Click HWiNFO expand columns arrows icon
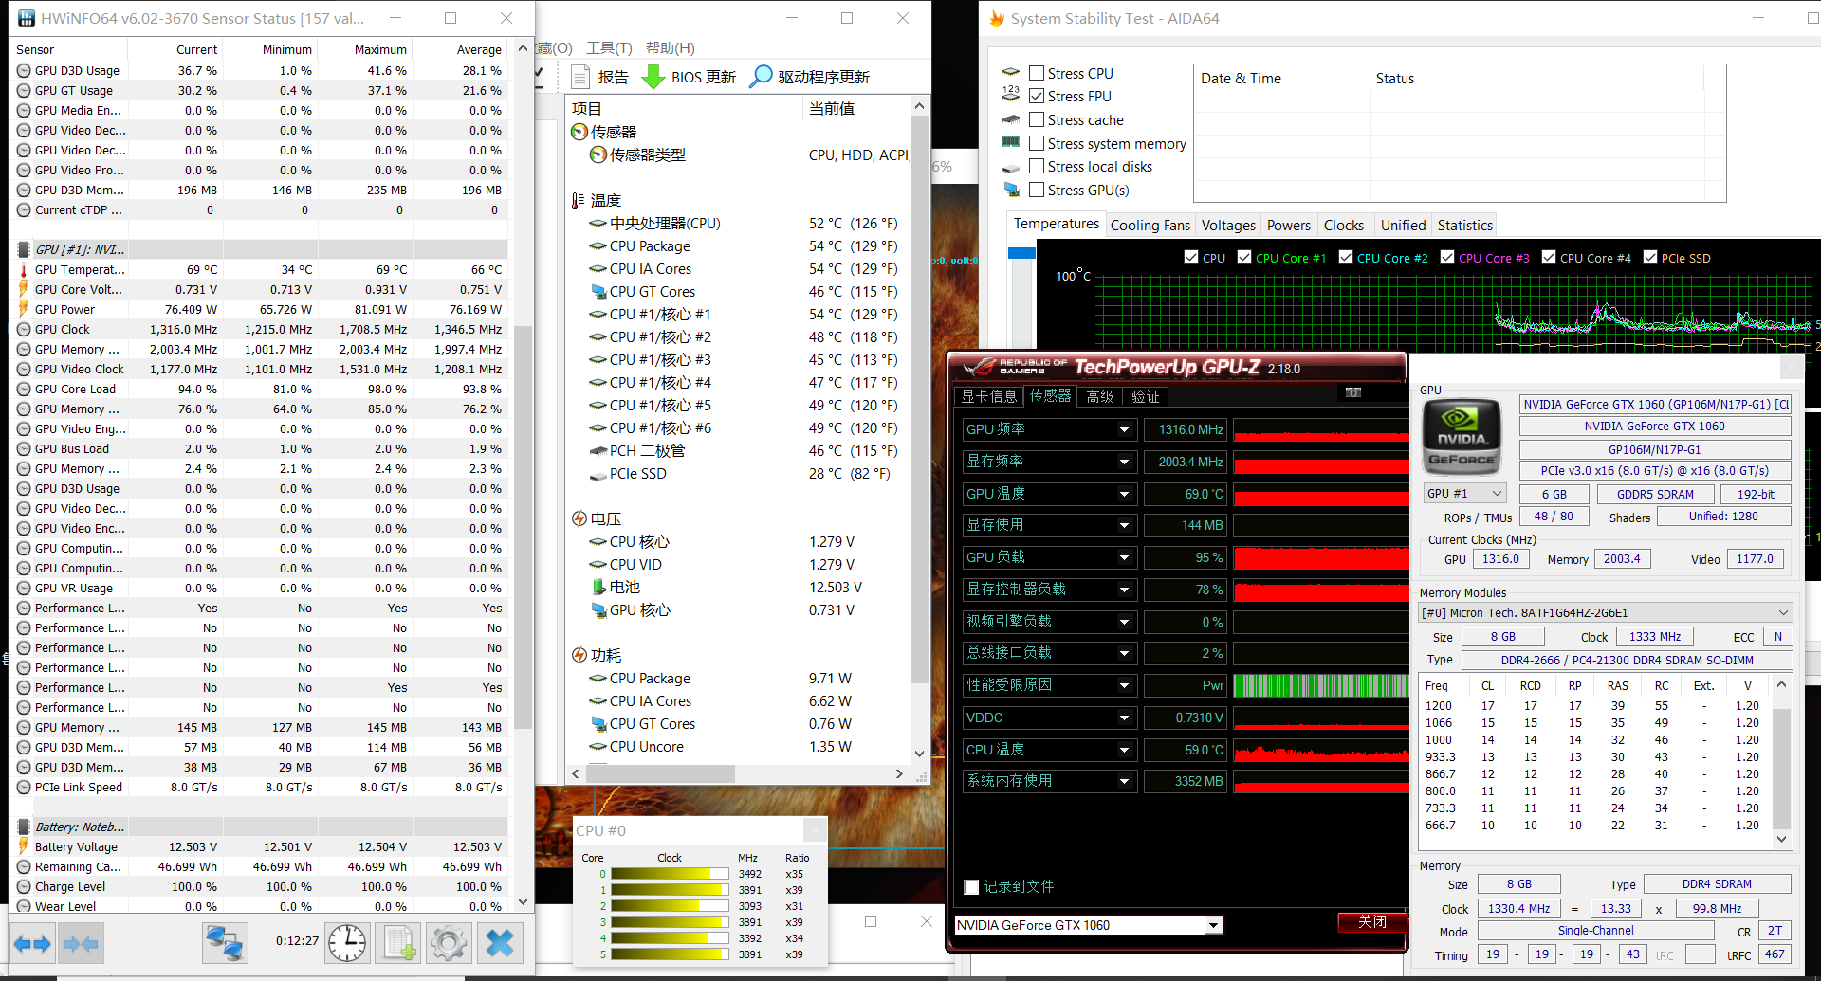 click(32, 943)
